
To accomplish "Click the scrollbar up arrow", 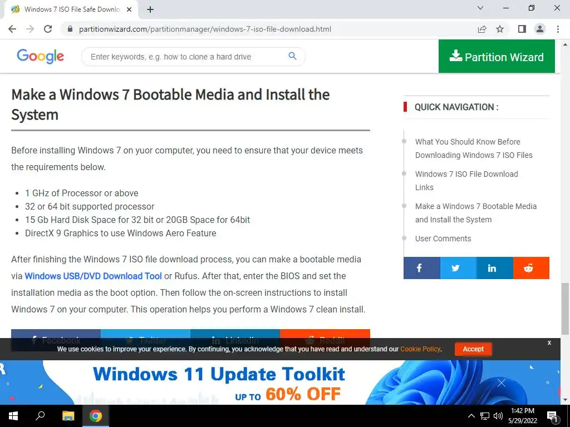I will (x=565, y=44).
